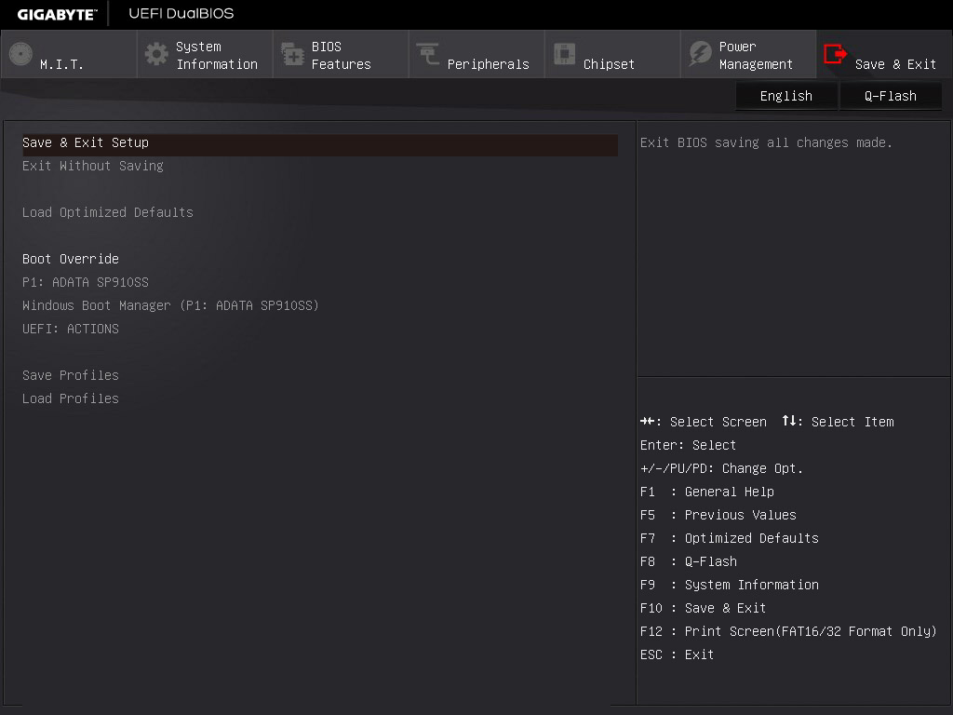
Task: Pick Windows Boot Manager boot override
Action: 170,305
